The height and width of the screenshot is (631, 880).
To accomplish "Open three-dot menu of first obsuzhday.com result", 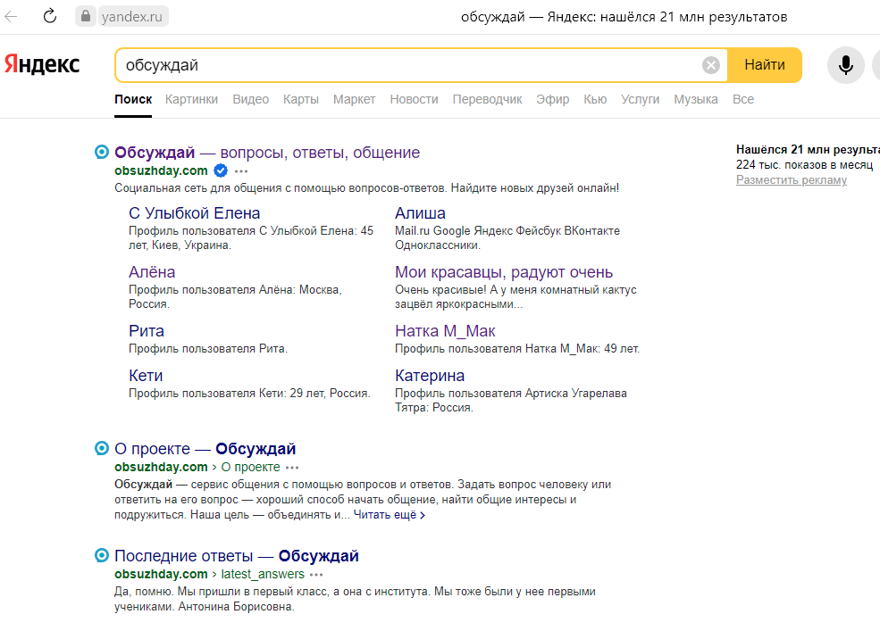I will click(241, 171).
